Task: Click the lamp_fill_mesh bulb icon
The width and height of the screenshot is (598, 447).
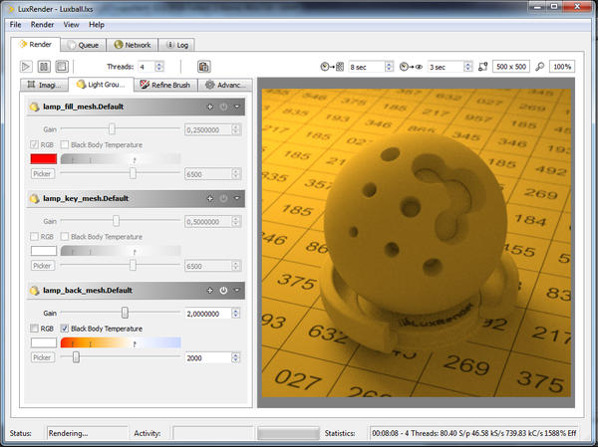Action: 34,108
